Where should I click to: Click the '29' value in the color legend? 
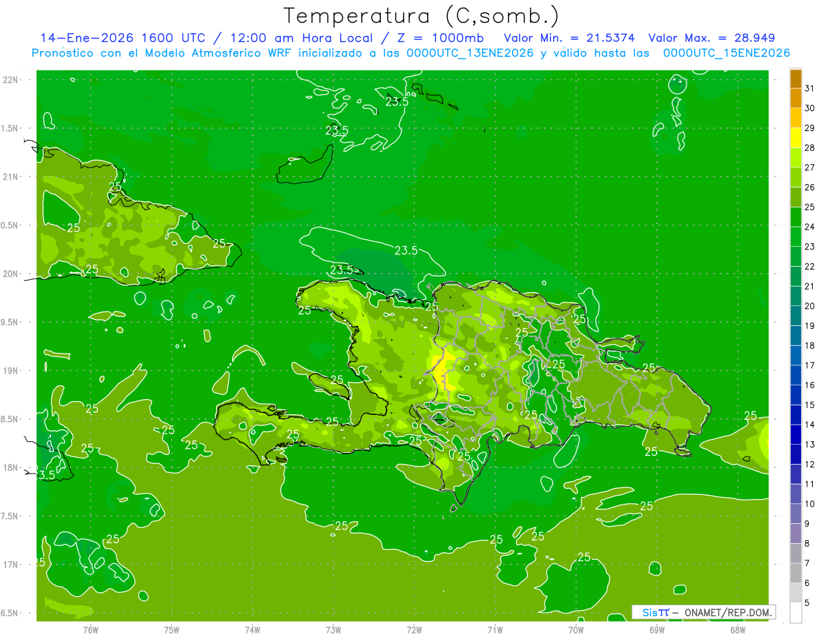point(810,128)
